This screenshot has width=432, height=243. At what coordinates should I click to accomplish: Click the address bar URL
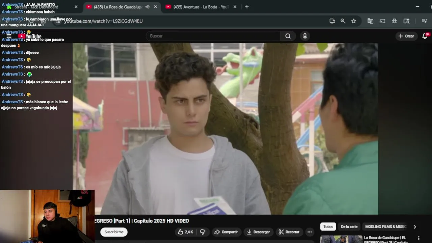[x=103, y=21]
